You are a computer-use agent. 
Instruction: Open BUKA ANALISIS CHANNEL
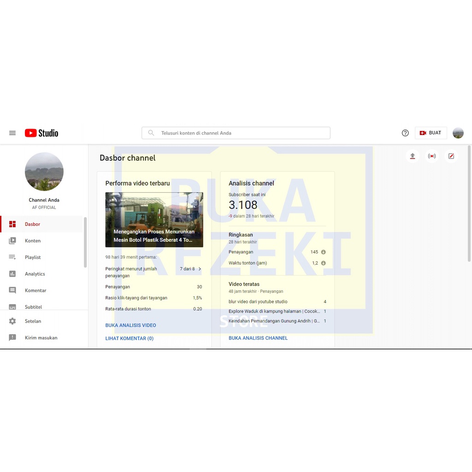pyautogui.click(x=258, y=338)
